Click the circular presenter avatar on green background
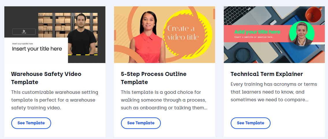 coord(302,34)
